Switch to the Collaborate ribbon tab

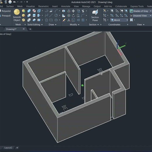121,6
